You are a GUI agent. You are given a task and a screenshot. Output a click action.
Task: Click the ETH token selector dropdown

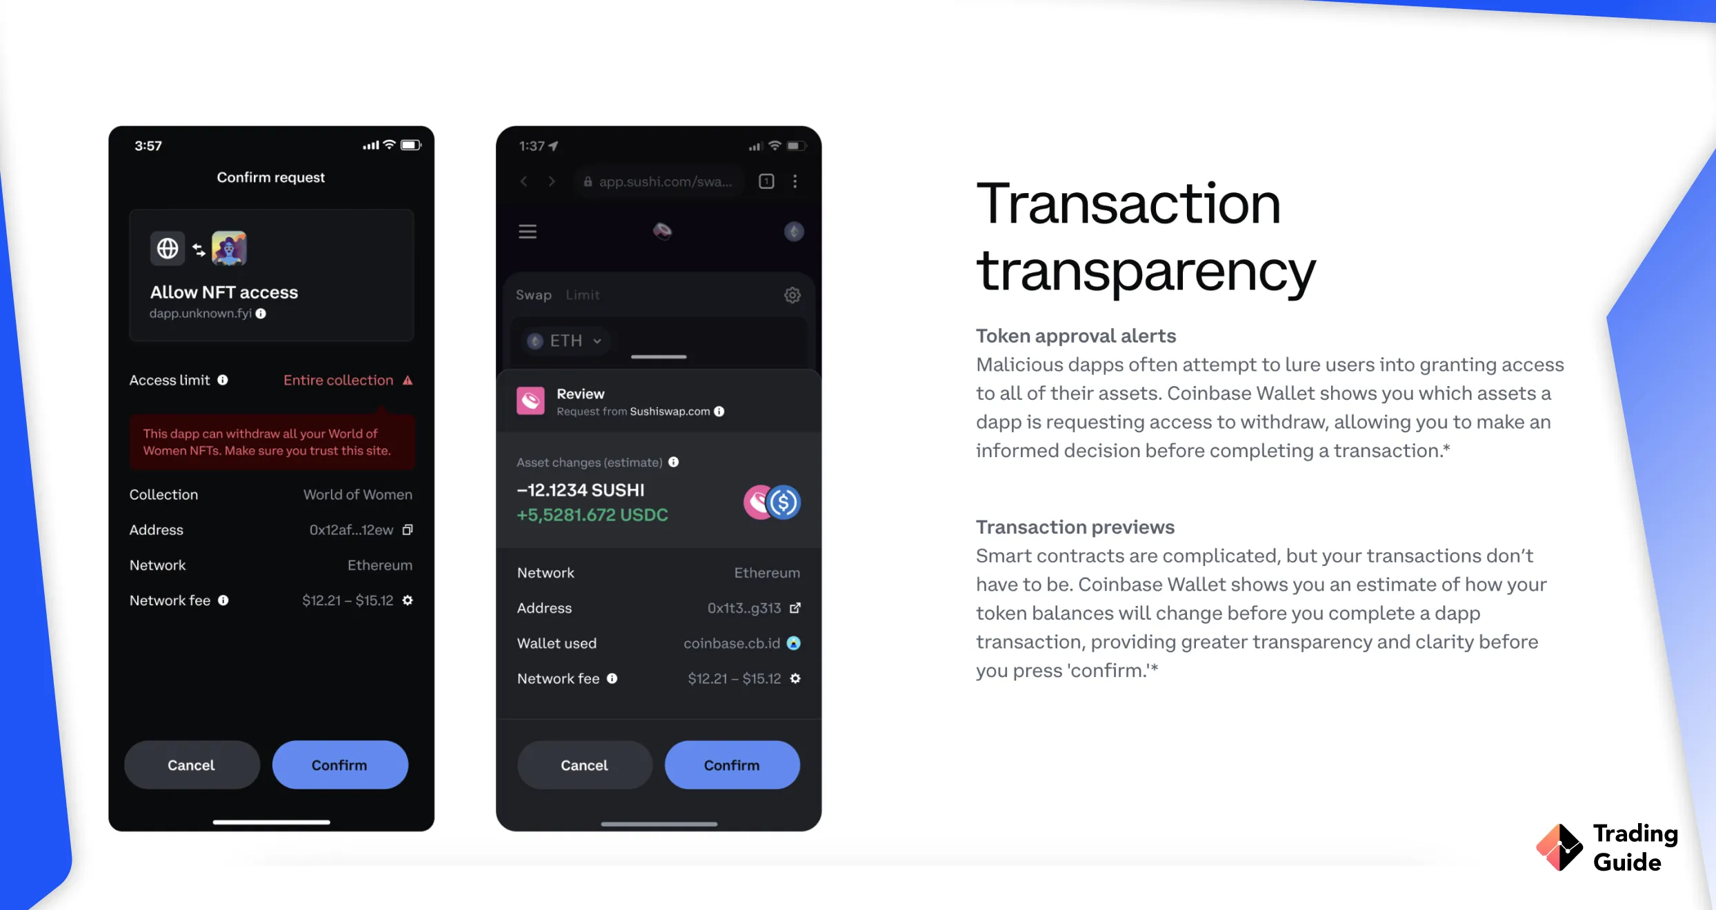[x=562, y=341]
